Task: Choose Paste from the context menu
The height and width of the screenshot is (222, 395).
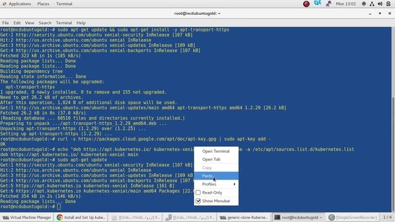Action: [x=216, y=176]
